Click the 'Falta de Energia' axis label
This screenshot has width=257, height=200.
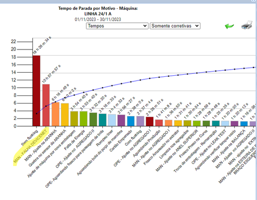pyautogui.click(x=75, y=140)
